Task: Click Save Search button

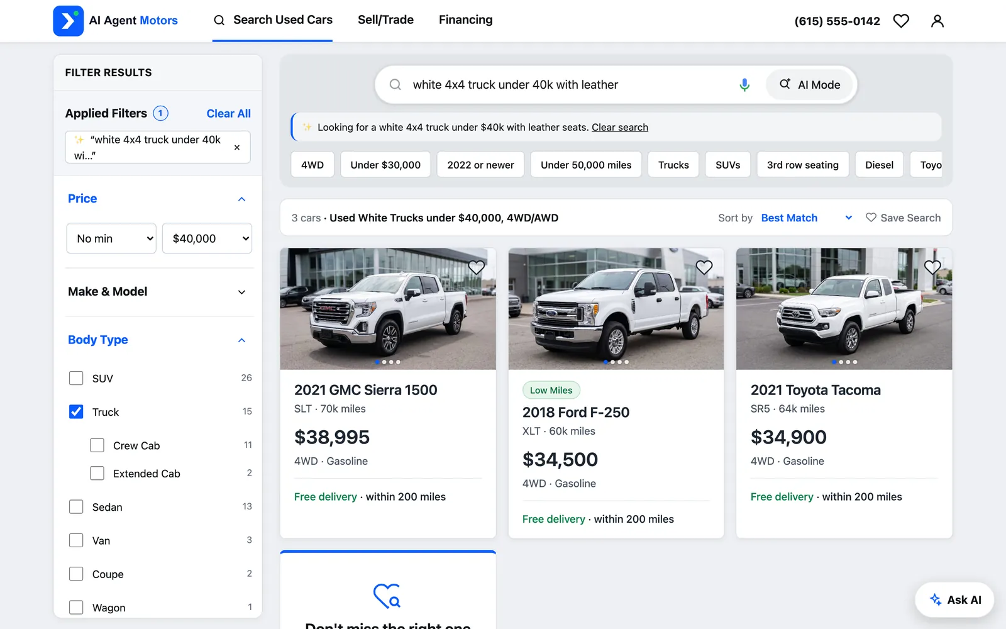Action: (903, 218)
